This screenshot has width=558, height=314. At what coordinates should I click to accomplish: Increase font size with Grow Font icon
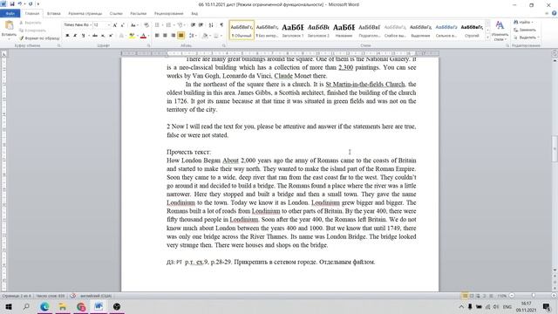pyautogui.click(x=115, y=25)
